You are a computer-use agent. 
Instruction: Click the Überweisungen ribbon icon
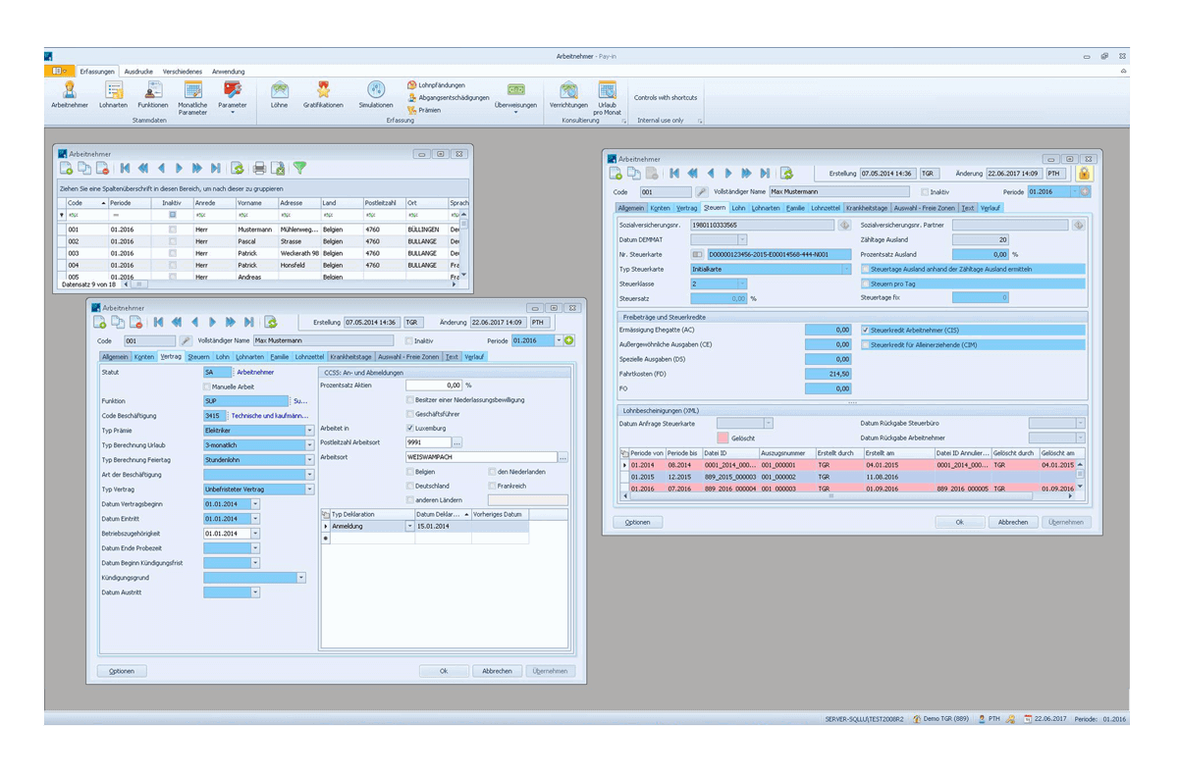[x=515, y=95]
